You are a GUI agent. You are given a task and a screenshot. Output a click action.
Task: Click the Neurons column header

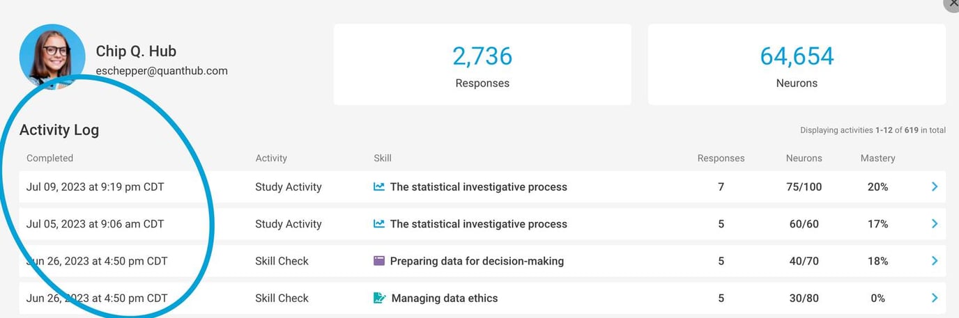pos(804,158)
